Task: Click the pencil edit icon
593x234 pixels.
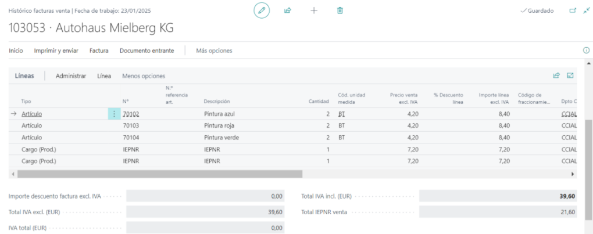Action: tap(262, 10)
